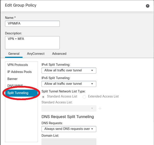154x145 pixels.
Task: Open IPv4 Split Tunneling dropdown
Action: [69, 71]
